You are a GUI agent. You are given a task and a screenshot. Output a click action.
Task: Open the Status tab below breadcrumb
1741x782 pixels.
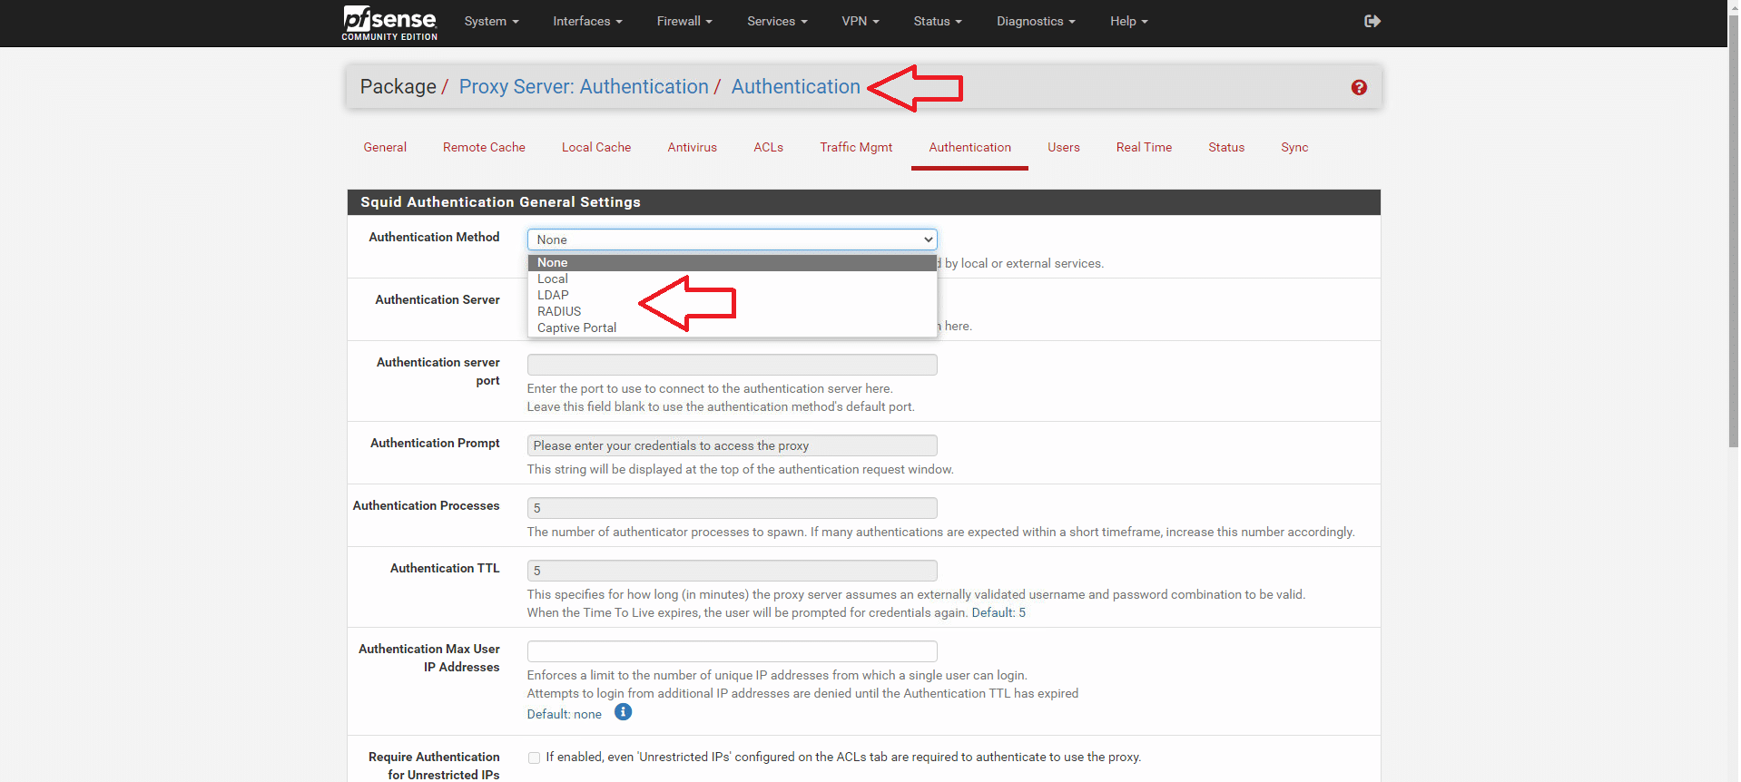pyautogui.click(x=1225, y=147)
